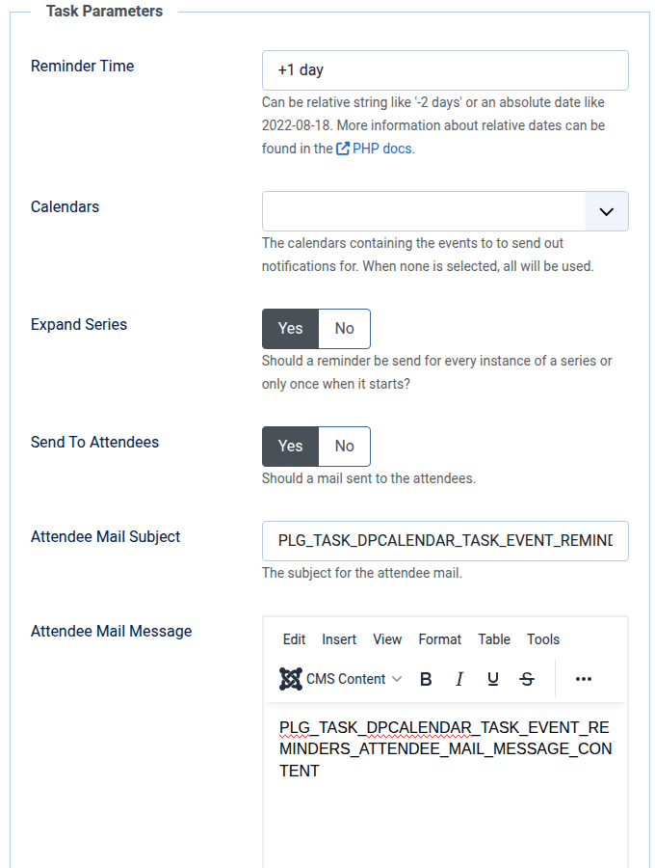655x868 pixels.
Task: Apply Italic formatting in editor
Action: 459,679
